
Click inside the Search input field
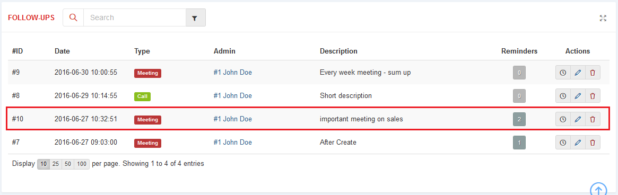pyautogui.click(x=134, y=17)
